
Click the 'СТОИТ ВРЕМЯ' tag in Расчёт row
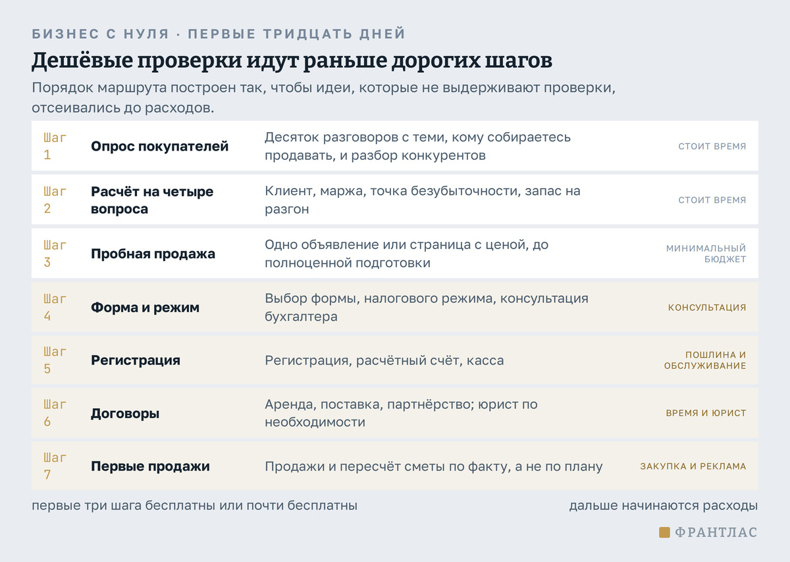[712, 200]
